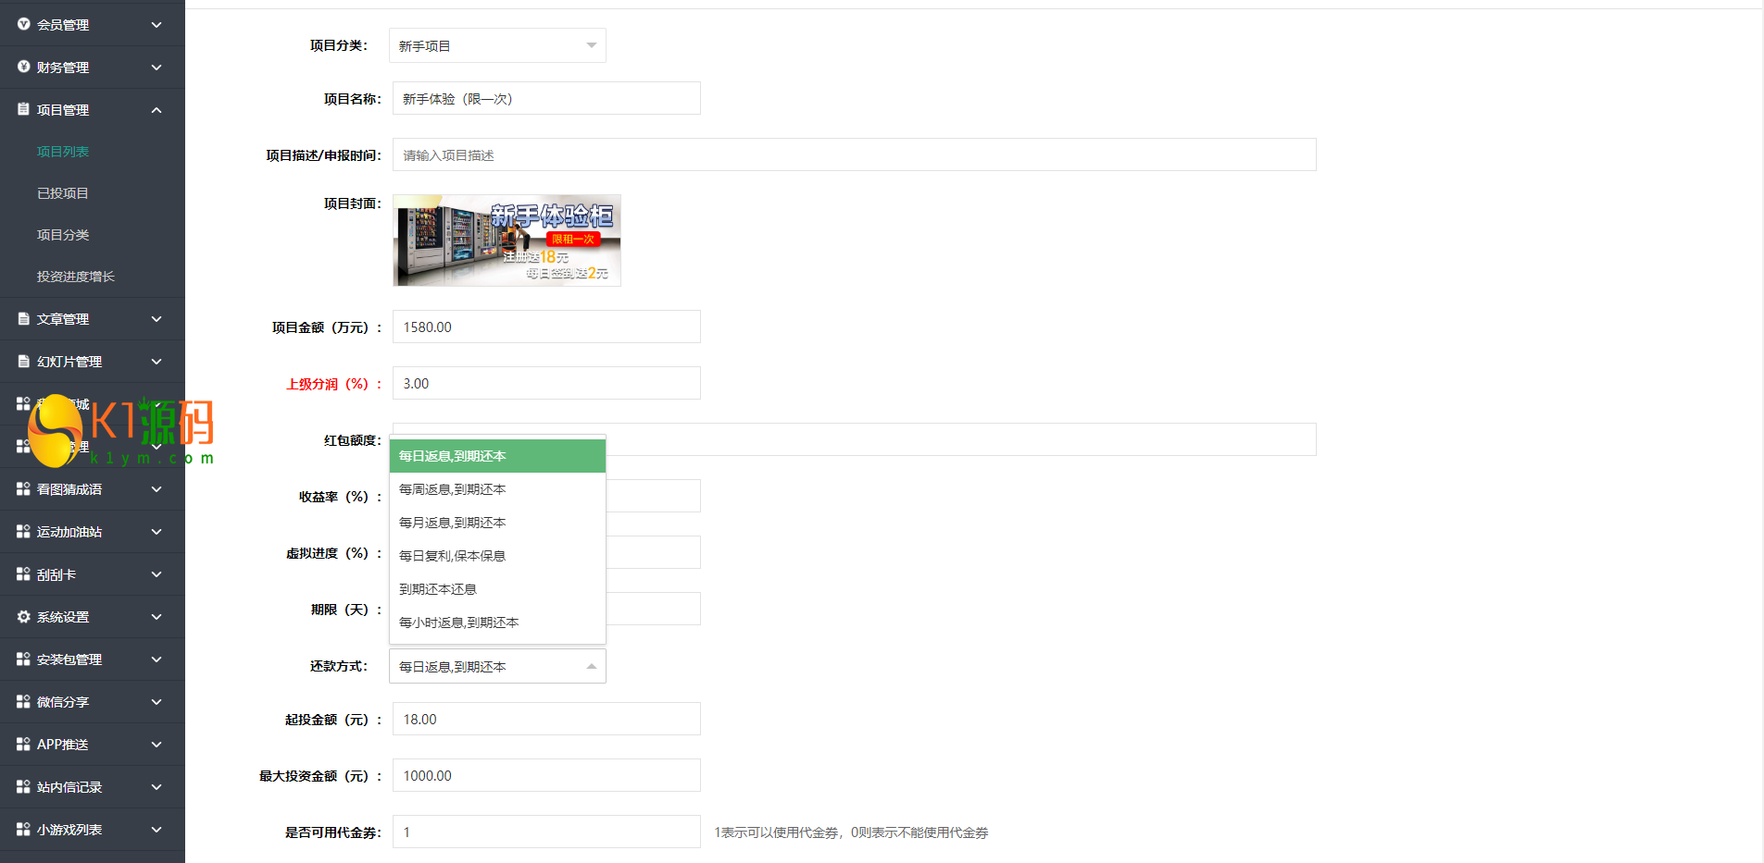Expand 幻灯片管理 using its chevron

(x=156, y=362)
